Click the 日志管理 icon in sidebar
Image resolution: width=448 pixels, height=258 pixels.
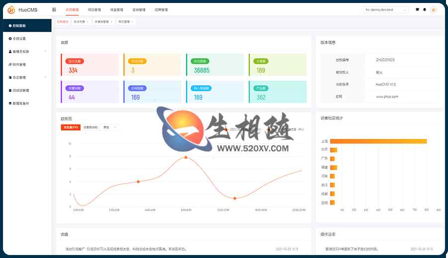pyautogui.click(x=10, y=77)
